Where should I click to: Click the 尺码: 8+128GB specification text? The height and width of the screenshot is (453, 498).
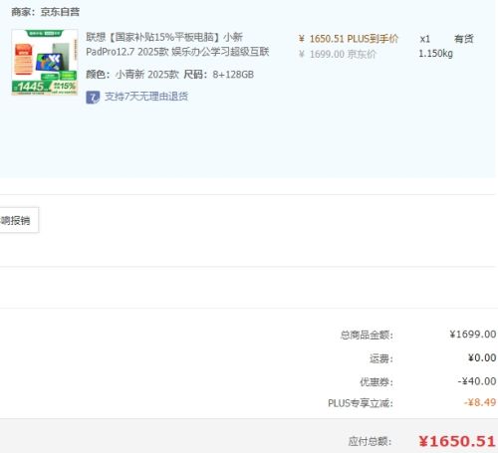(219, 75)
